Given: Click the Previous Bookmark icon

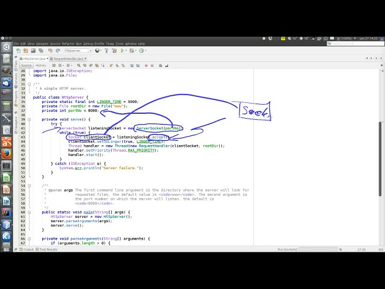Looking at the screenshot, I should click(111, 66).
